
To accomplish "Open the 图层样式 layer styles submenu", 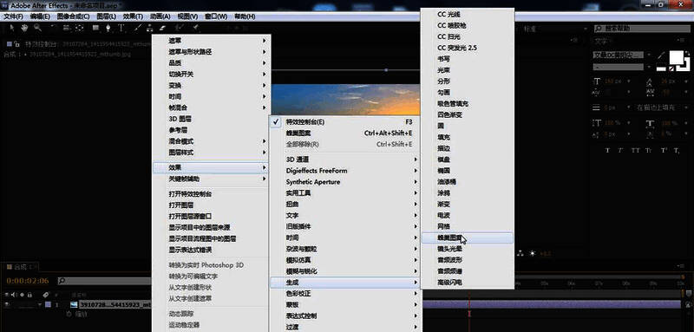I will [x=211, y=153].
